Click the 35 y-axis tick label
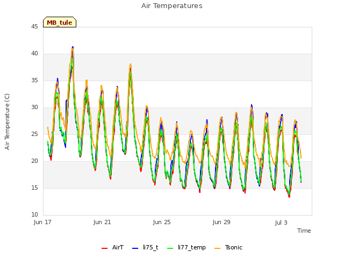The image size is (344, 258). (34, 80)
